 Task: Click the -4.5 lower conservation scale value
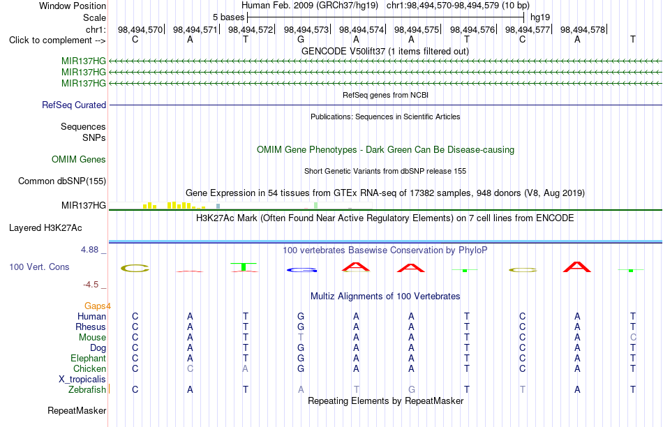tap(91, 285)
